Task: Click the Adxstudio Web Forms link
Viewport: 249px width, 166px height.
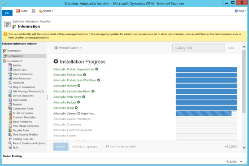Action: click(x=67, y=97)
